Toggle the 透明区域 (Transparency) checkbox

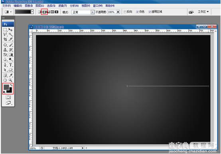[150, 12]
